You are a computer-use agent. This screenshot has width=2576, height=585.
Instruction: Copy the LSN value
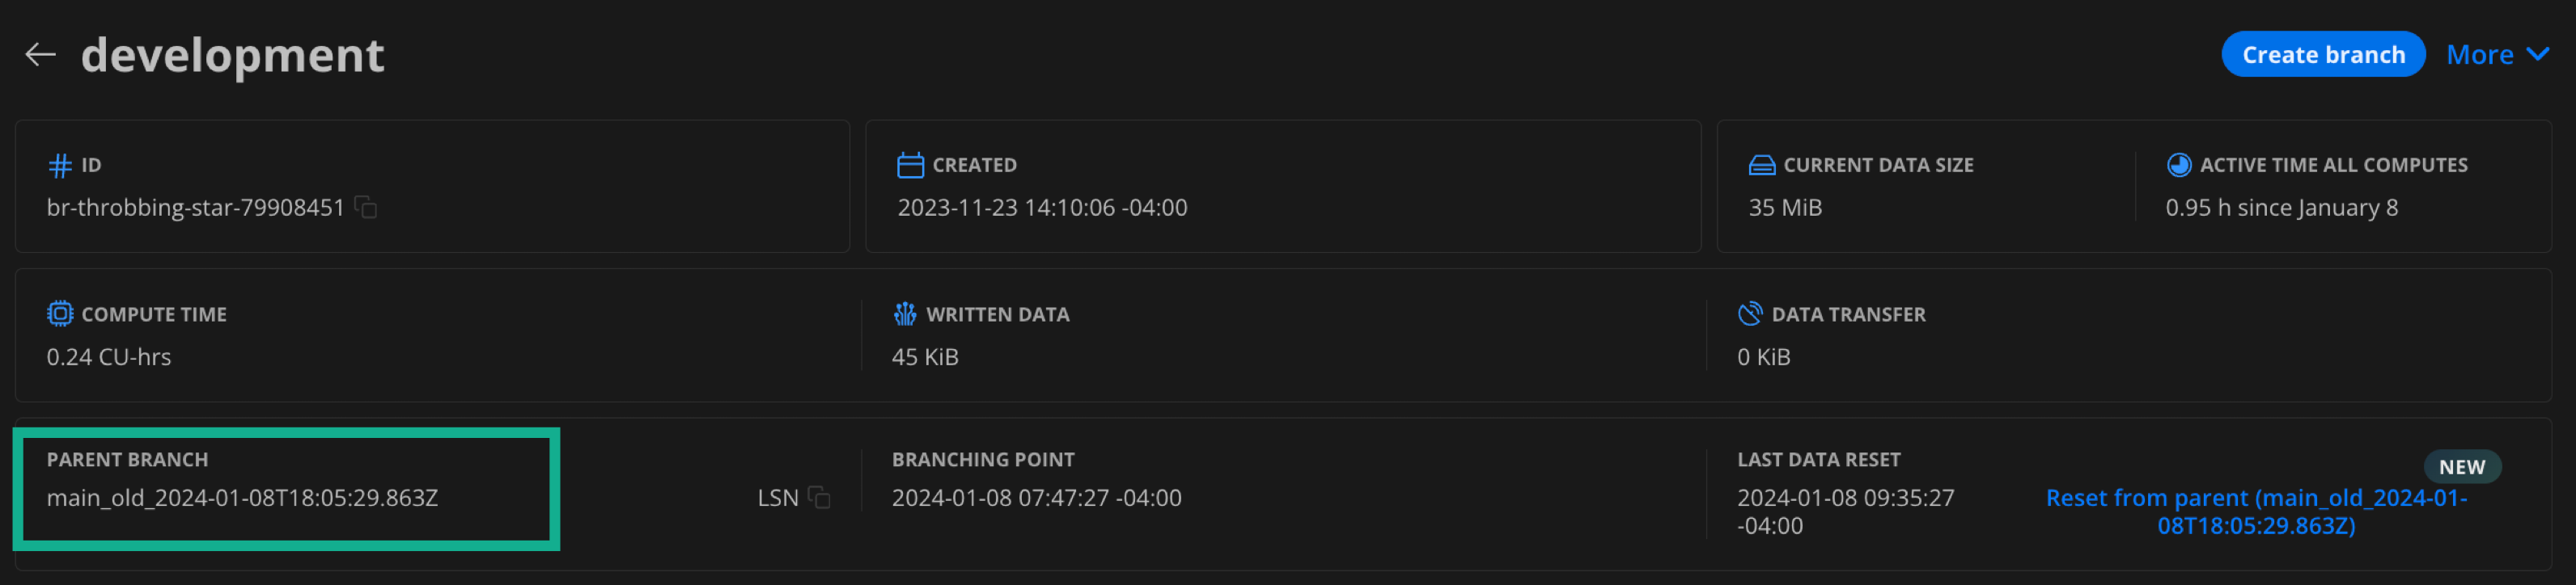coord(822,497)
